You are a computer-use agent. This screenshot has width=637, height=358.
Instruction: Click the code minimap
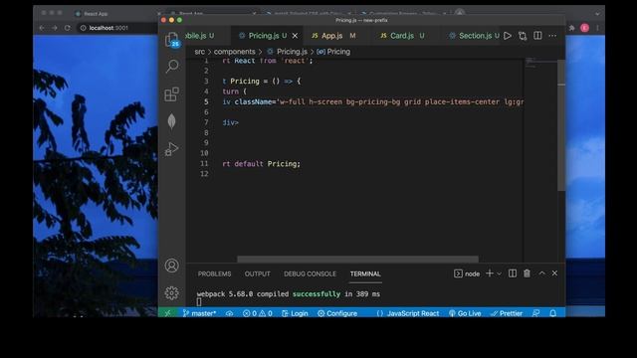click(540, 63)
